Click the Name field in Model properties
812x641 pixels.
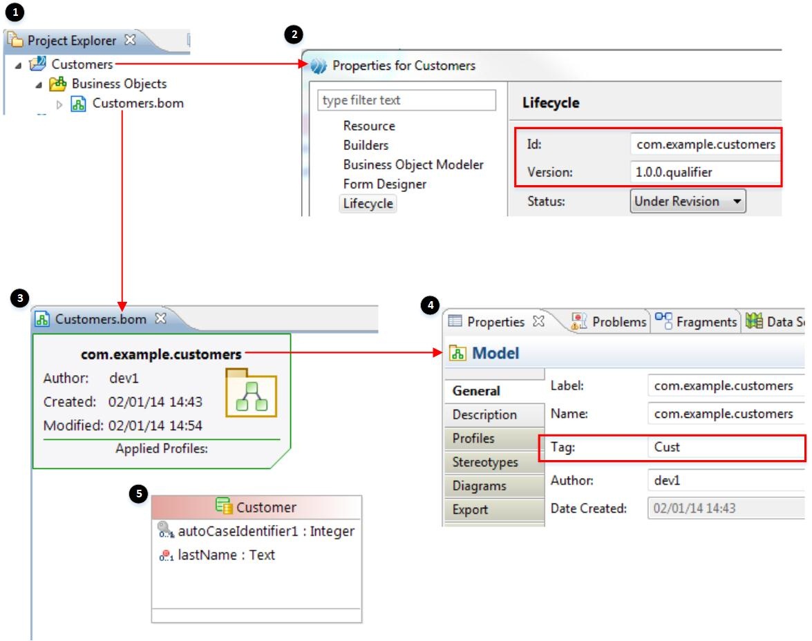(726, 414)
